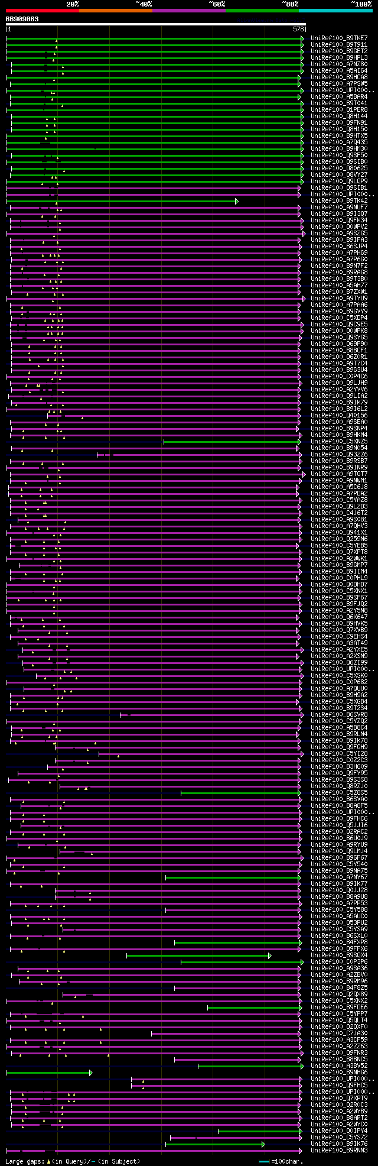Select the last hit label UniRef100_B9RNN3

(x=339, y=1150)
